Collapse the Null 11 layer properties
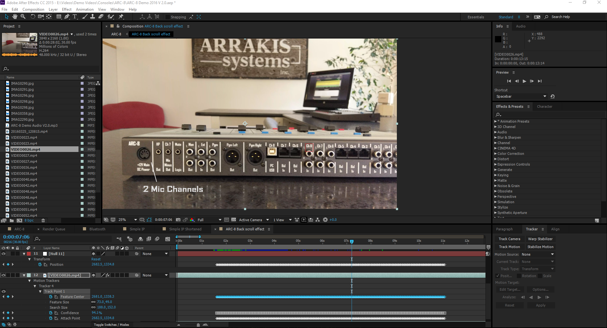 pyautogui.click(x=24, y=254)
